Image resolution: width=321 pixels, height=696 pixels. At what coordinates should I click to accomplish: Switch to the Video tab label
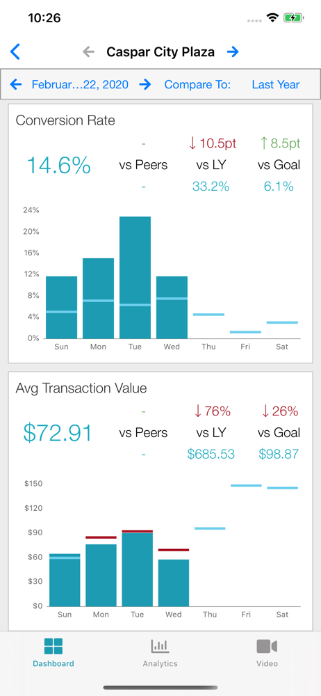(x=267, y=663)
